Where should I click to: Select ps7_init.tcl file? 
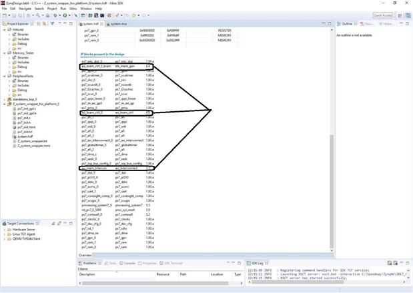[x=25, y=132]
